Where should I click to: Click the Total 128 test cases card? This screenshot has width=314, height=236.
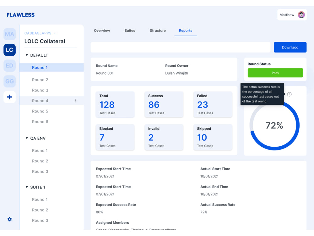click(x=115, y=104)
